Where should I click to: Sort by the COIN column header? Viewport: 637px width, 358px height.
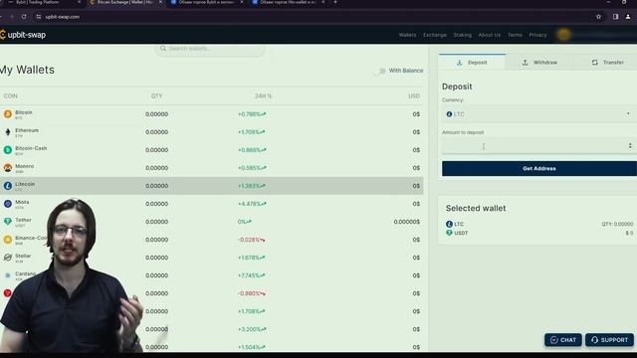click(11, 95)
